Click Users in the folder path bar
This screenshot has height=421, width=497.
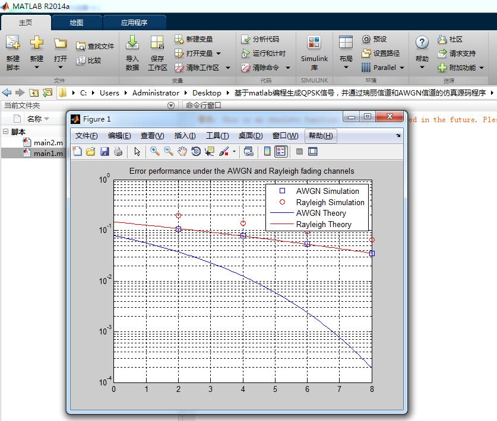[109, 93]
